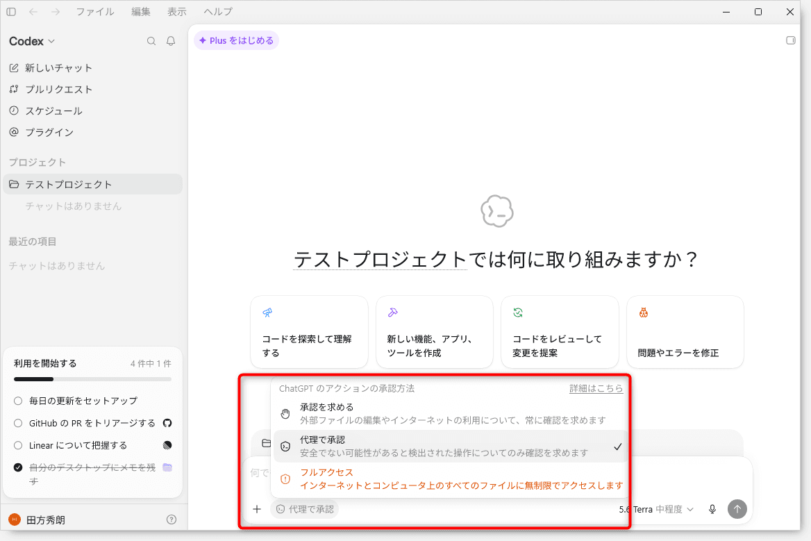Click the 田方秀朗 account name

tap(46, 519)
